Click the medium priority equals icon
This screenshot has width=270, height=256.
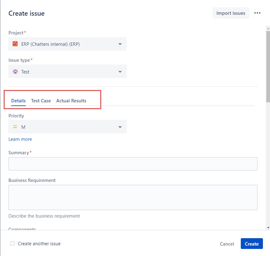click(x=15, y=127)
